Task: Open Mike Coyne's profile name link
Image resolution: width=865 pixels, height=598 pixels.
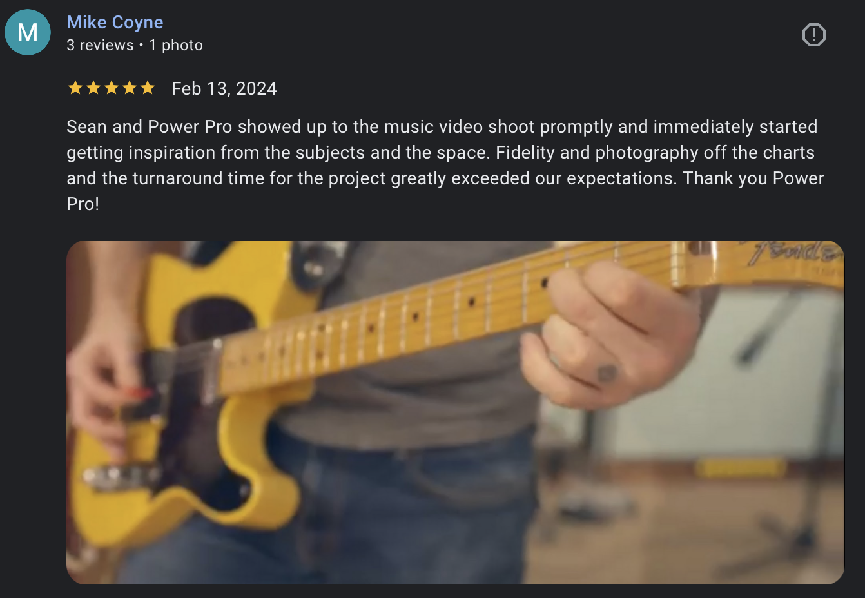Action: click(115, 22)
